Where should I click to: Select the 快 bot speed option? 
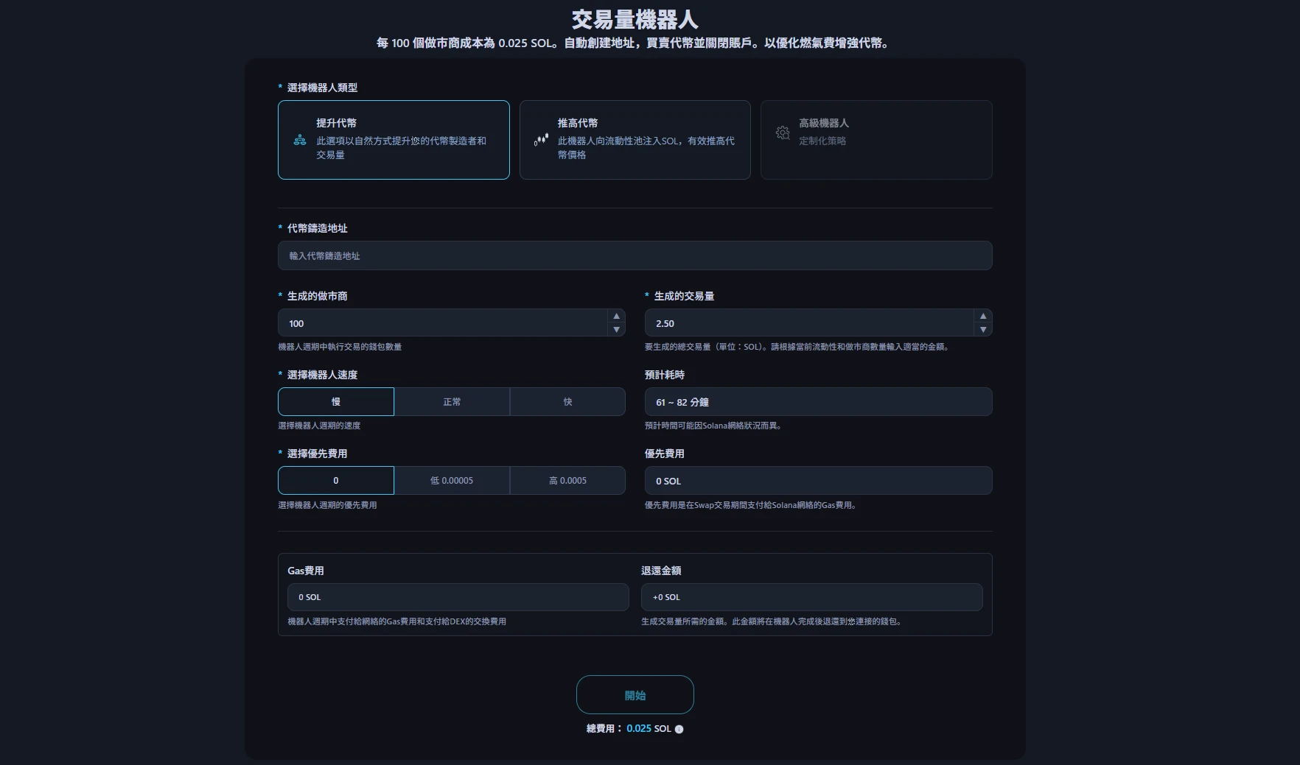tap(567, 401)
